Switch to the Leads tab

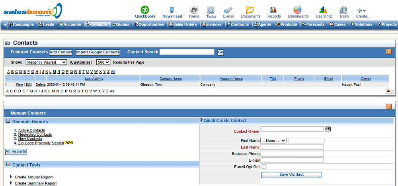tap(47, 25)
